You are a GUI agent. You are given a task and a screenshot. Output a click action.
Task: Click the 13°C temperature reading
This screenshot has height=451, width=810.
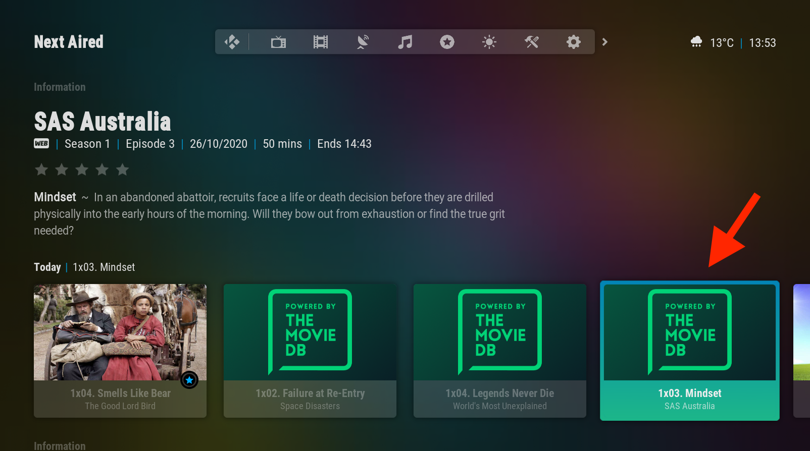click(x=722, y=43)
